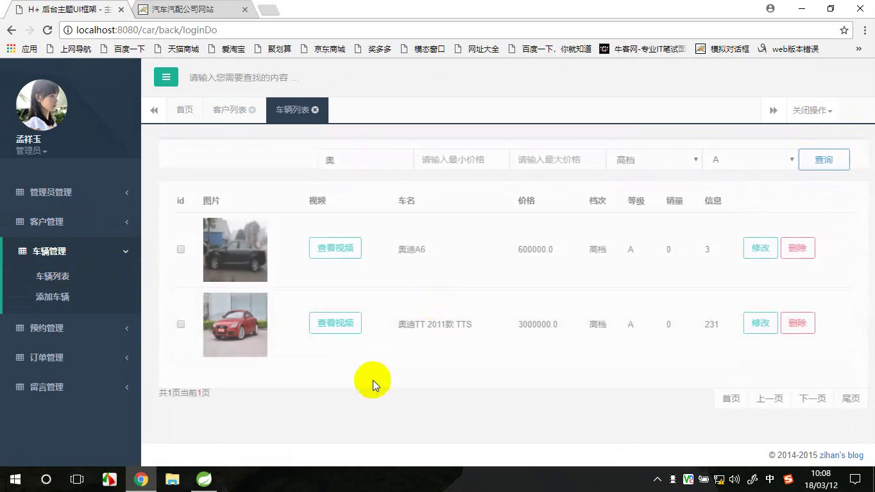Click the volume icon in system tray
Screen dimensions: 875x492
735,479
